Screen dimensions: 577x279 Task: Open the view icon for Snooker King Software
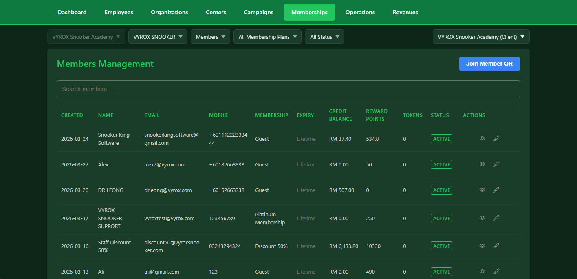tap(482, 139)
